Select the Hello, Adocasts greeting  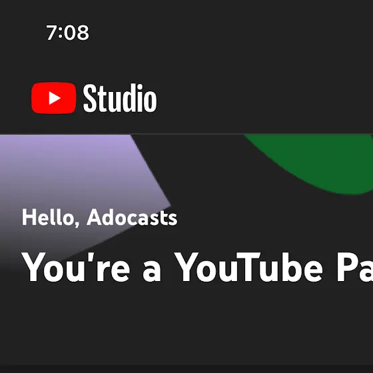99,217
